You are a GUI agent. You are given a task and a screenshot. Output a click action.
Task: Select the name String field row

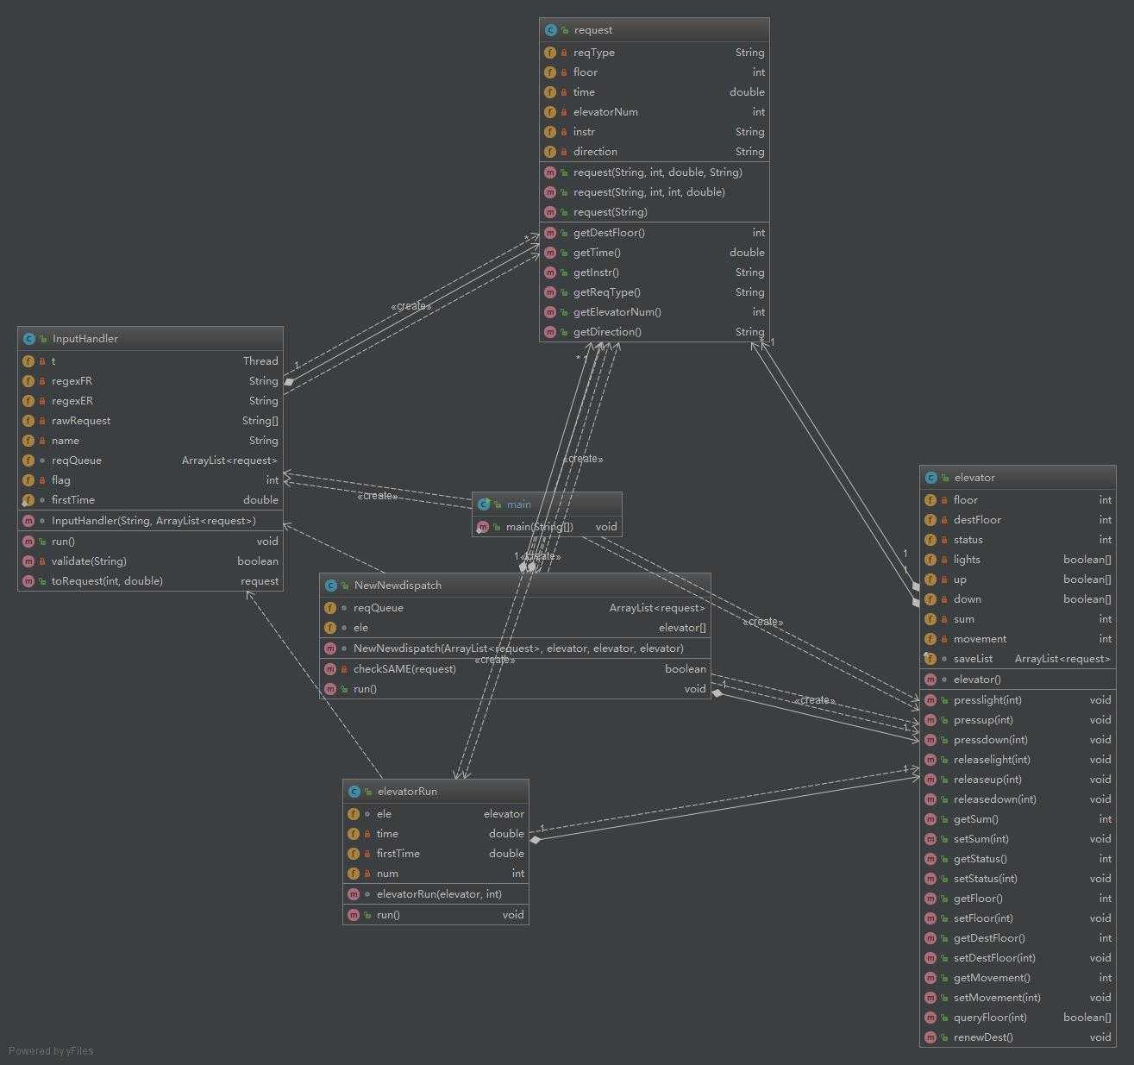pos(150,441)
